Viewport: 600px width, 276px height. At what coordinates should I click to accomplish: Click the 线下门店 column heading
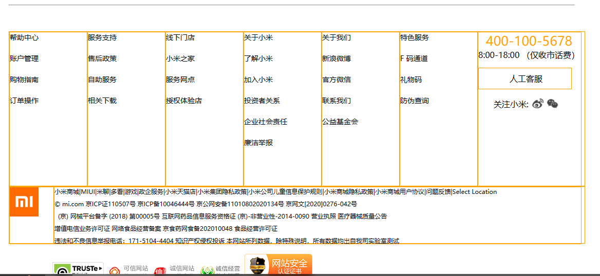180,38
